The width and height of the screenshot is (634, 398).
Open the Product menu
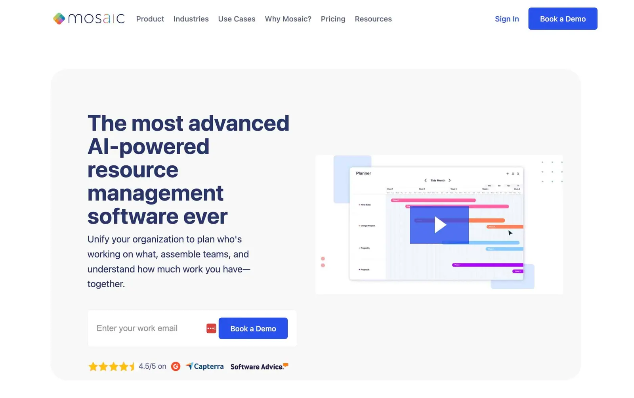pos(150,19)
